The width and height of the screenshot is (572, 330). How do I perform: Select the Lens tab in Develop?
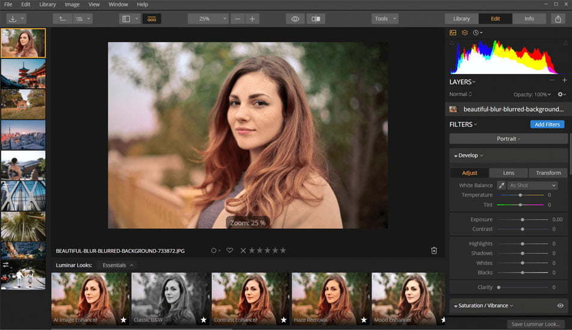click(509, 173)
